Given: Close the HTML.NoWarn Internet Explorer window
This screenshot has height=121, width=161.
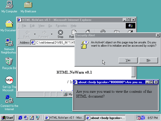Looking at the screenshot, I should pos(133,20).
